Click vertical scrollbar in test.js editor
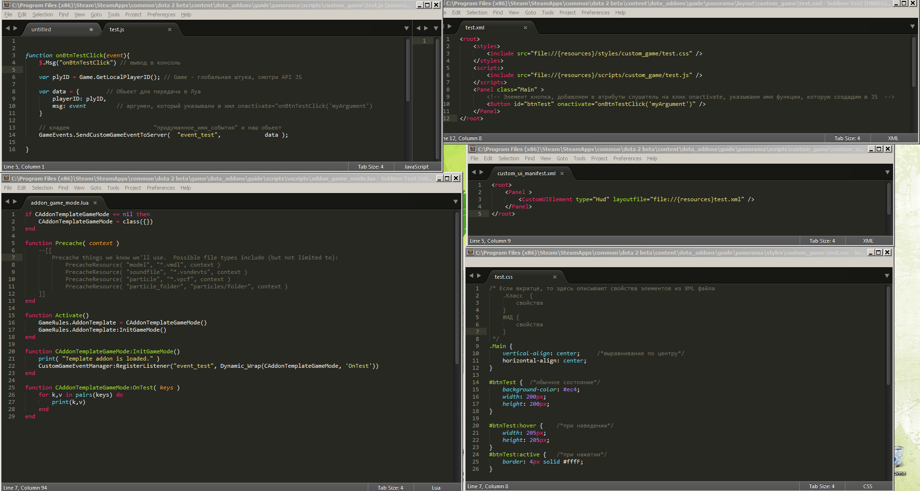 pyautogui.click(x=408, y=70)
